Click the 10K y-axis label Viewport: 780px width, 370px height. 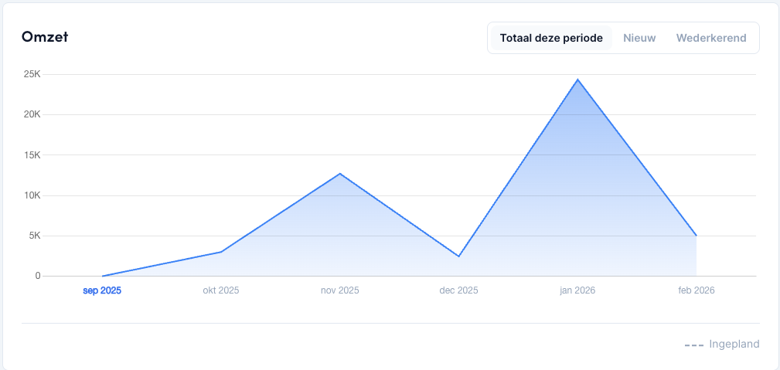[x=32, y=195]
